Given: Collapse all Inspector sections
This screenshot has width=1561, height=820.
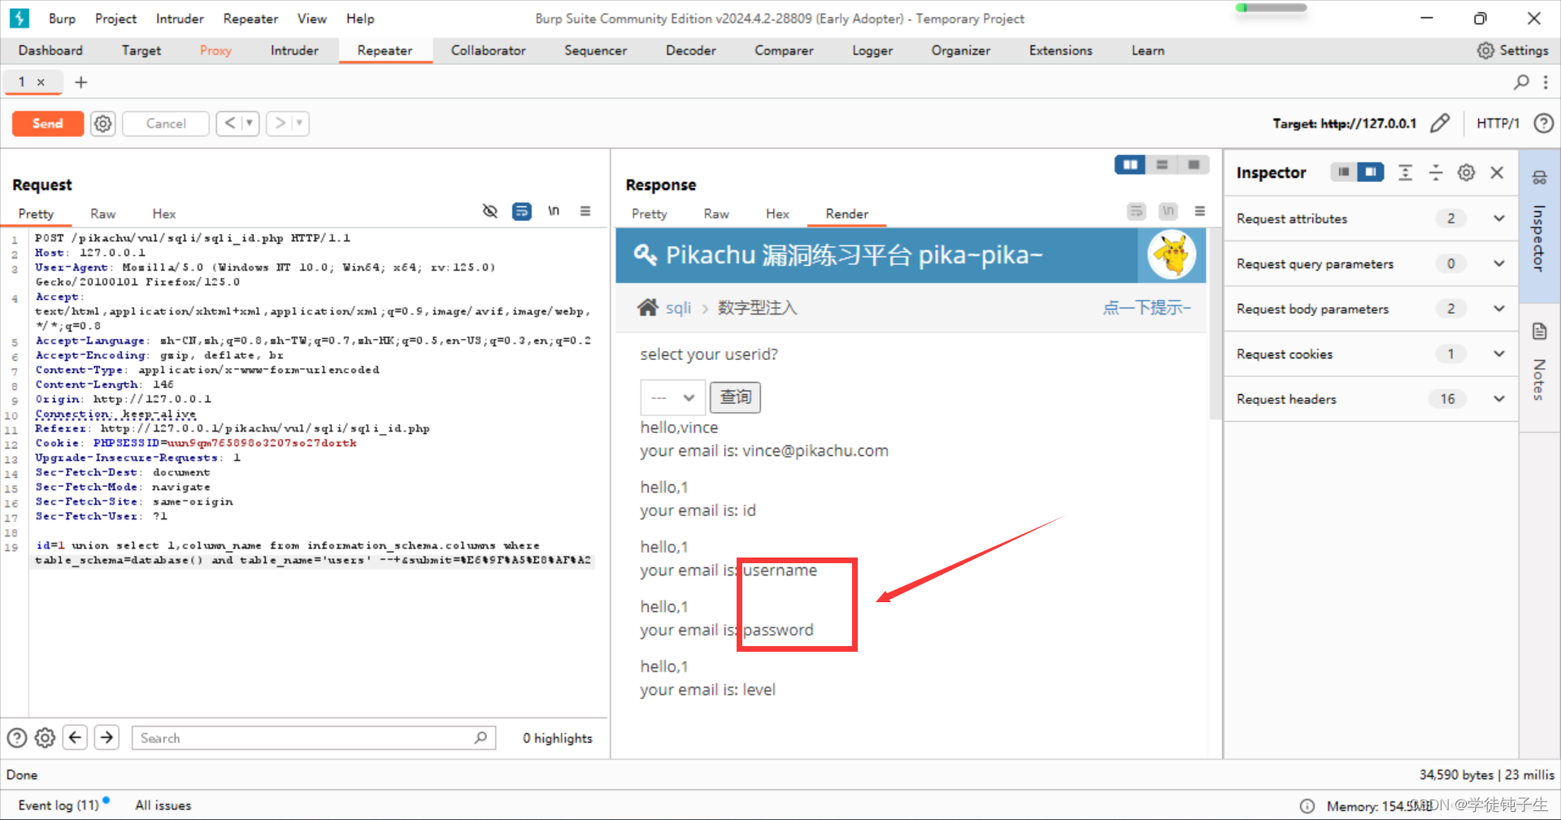Looking at the screenshot, I should [1436, 172].
